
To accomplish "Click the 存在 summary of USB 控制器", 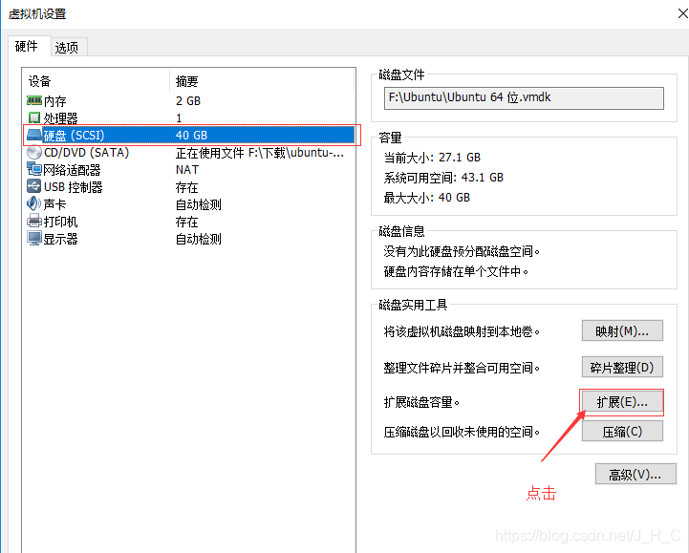I will (x=187, y=187).
